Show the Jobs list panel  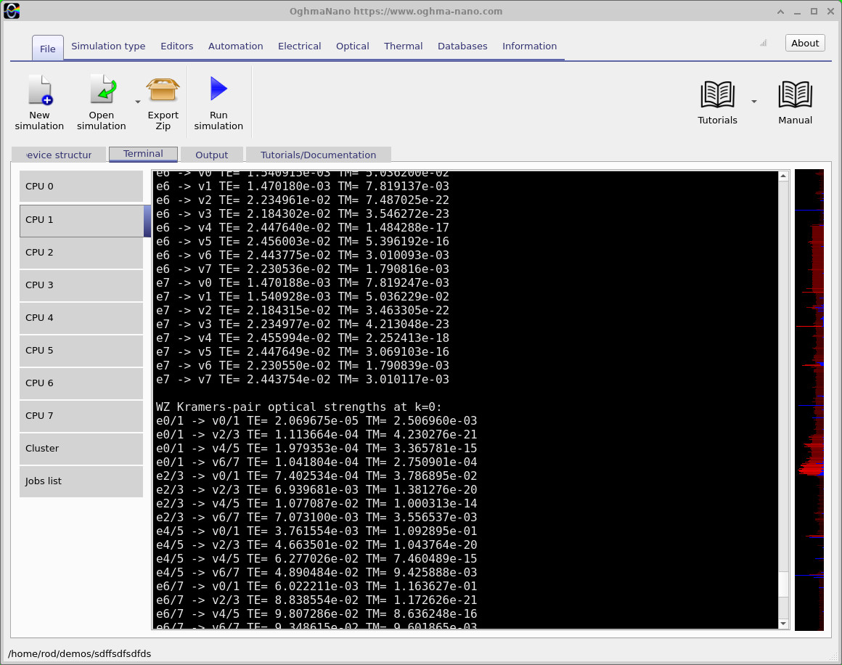(x=81, y=481)
